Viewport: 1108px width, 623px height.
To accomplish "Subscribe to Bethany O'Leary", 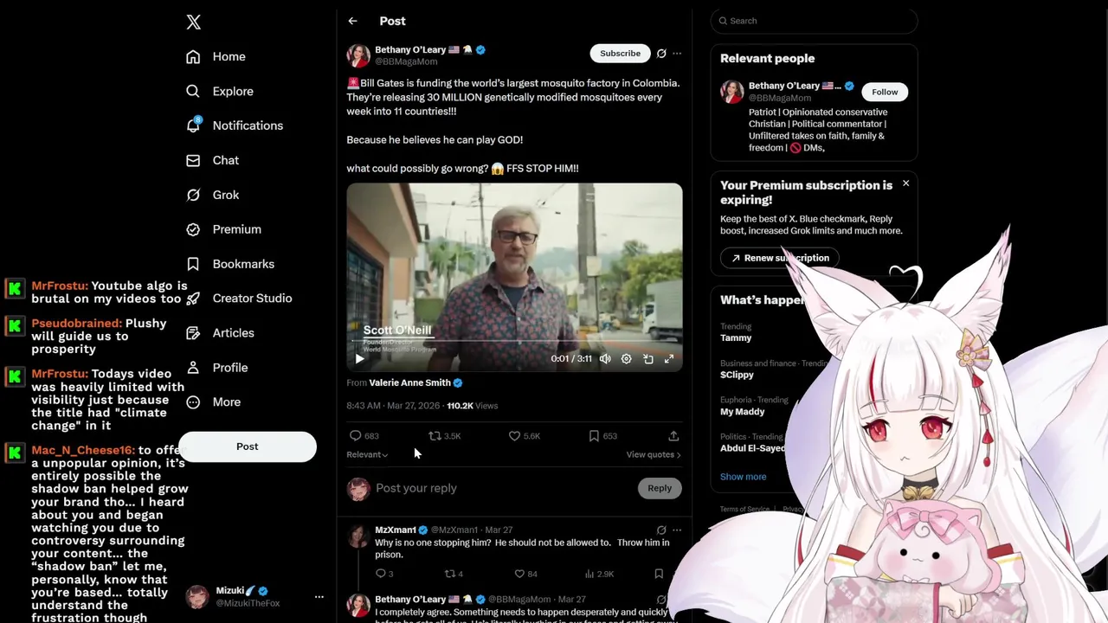I will coord(621,54).
